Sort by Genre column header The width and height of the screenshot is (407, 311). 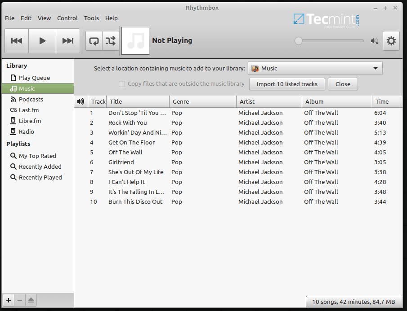tap(203, 101)
